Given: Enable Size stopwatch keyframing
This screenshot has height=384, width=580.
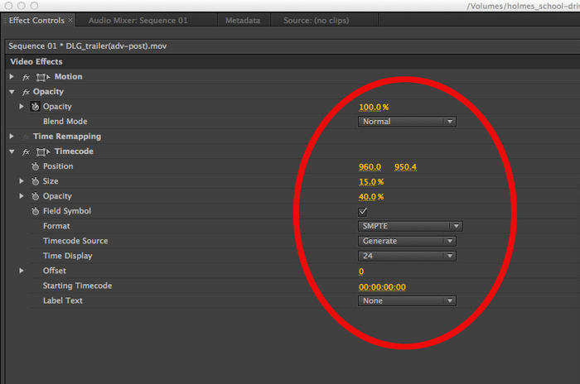Looking at the screenshot, I should pos(35,181).
